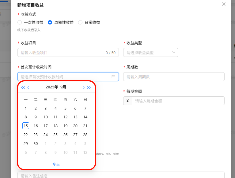Screen dimensions: 235x178
Task: Close the 新增项目收益 dialog
Action: 224,4
